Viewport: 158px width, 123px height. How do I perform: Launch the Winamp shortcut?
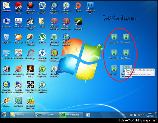pyautogui.click(x=6, y=102)
